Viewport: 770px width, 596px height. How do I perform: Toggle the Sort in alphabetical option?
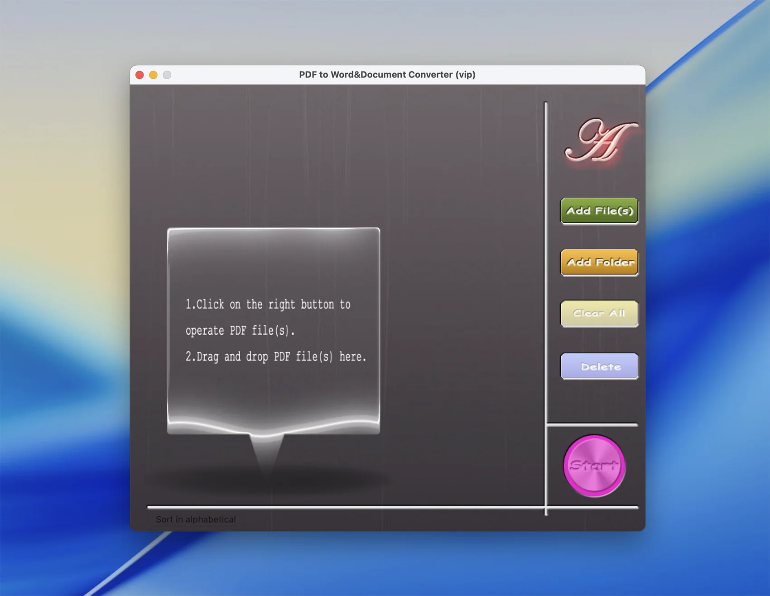click(195, 519)
